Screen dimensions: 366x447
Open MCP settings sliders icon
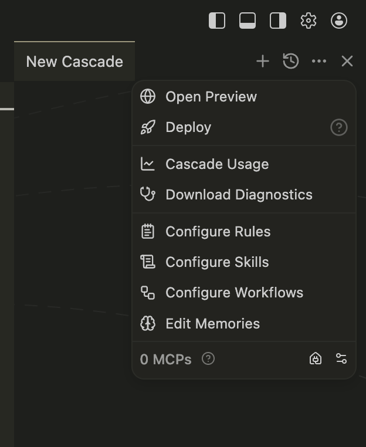(341, 358)
